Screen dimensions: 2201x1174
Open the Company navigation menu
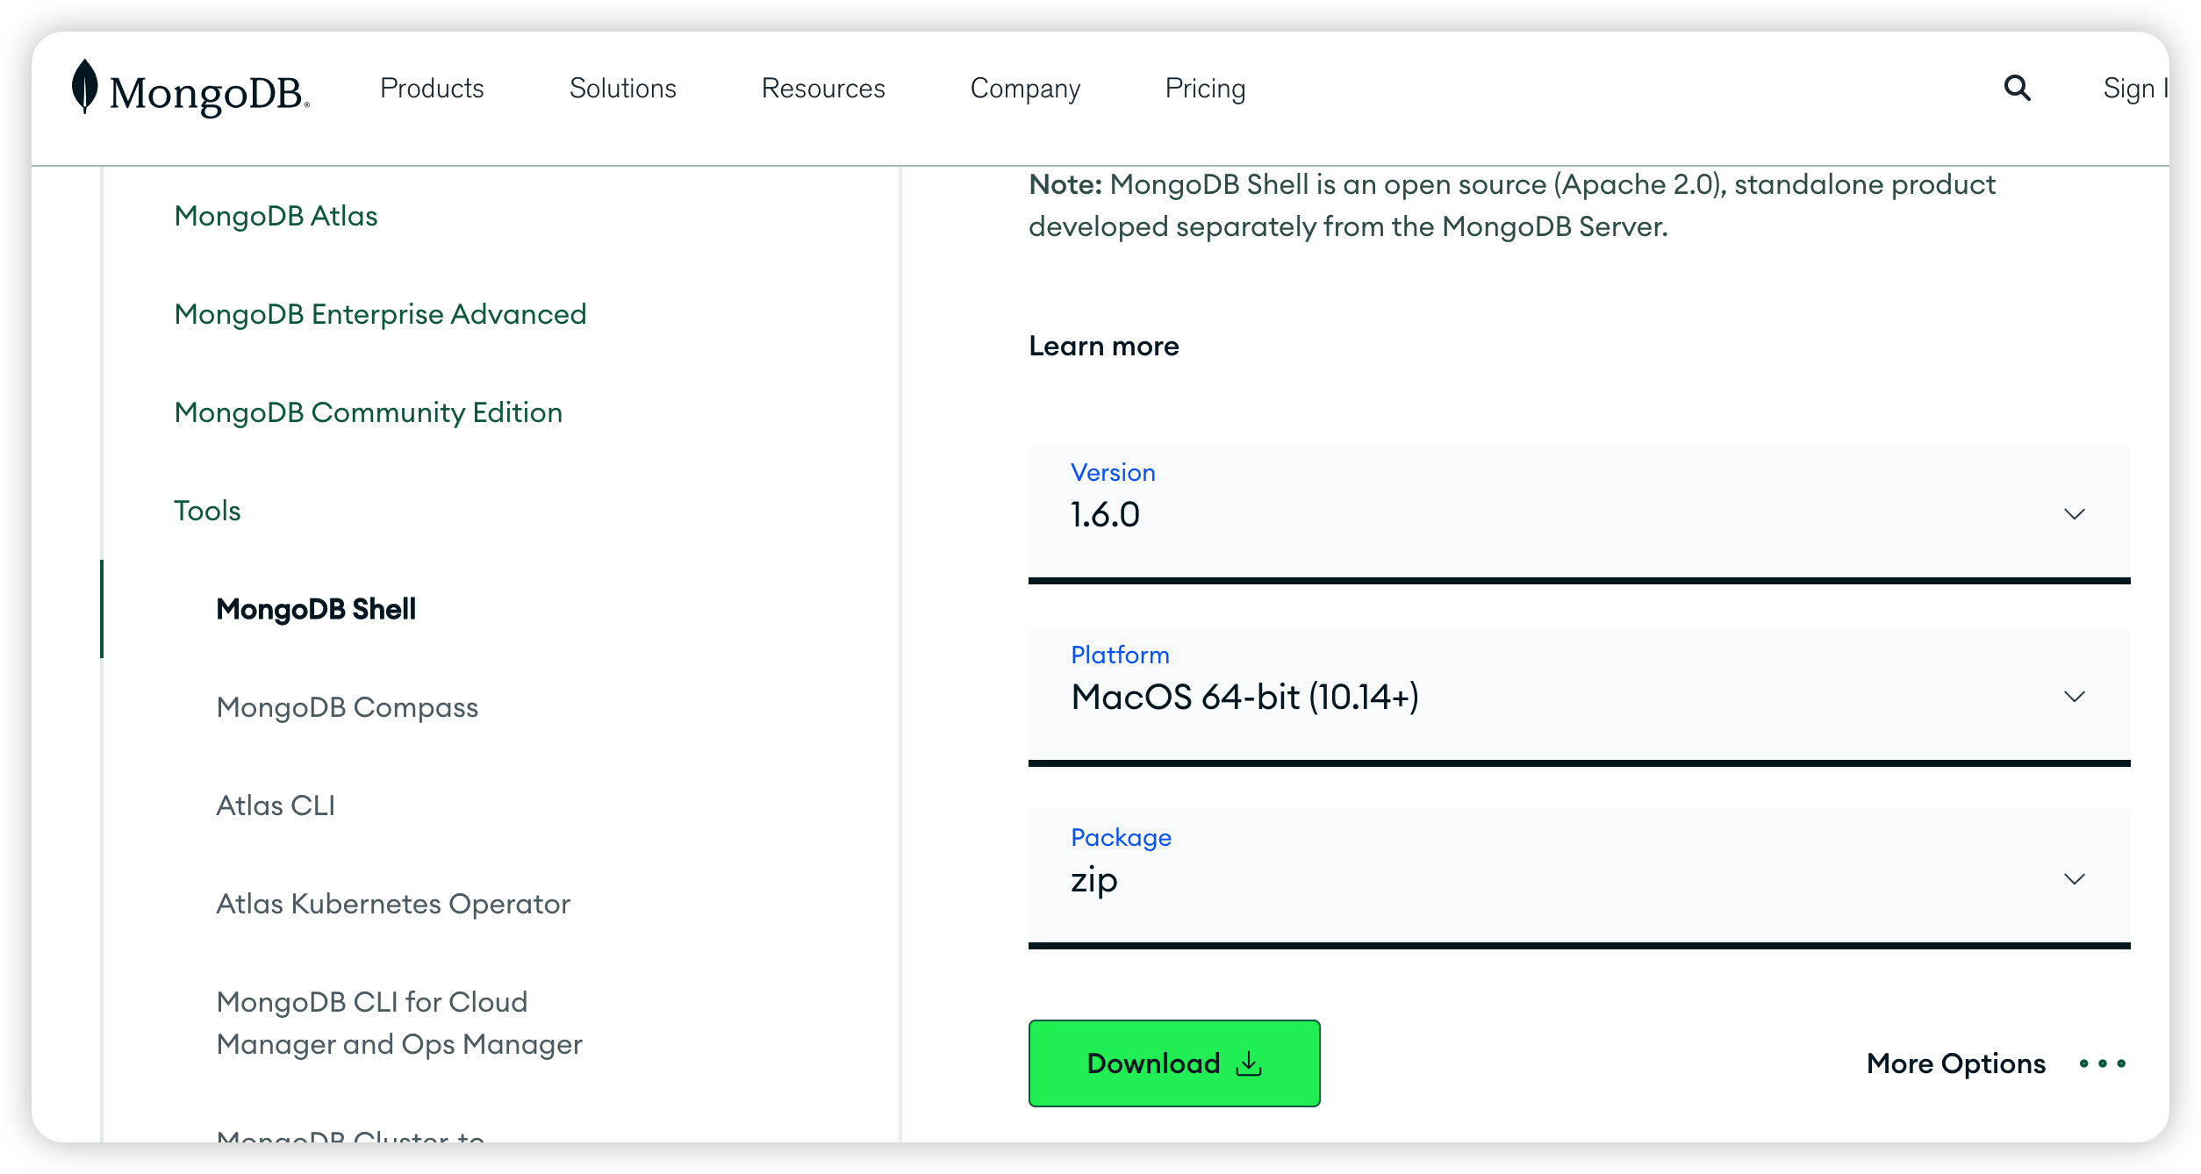pyautogui.click(x=1024, y=89)
